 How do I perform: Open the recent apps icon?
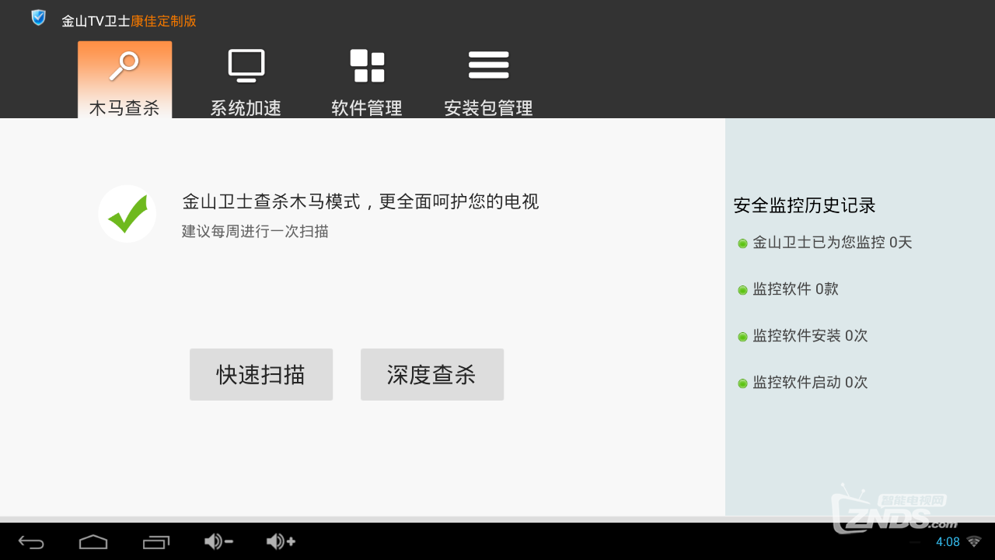coord(155,541)
